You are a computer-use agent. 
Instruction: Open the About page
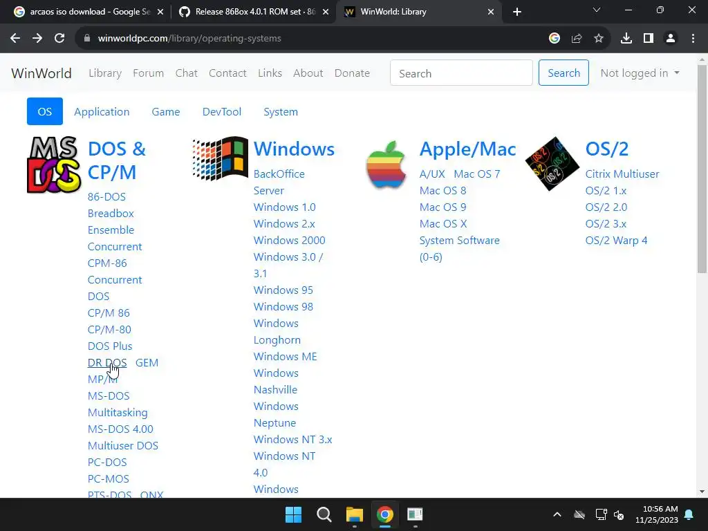click(x=308, y=73)
